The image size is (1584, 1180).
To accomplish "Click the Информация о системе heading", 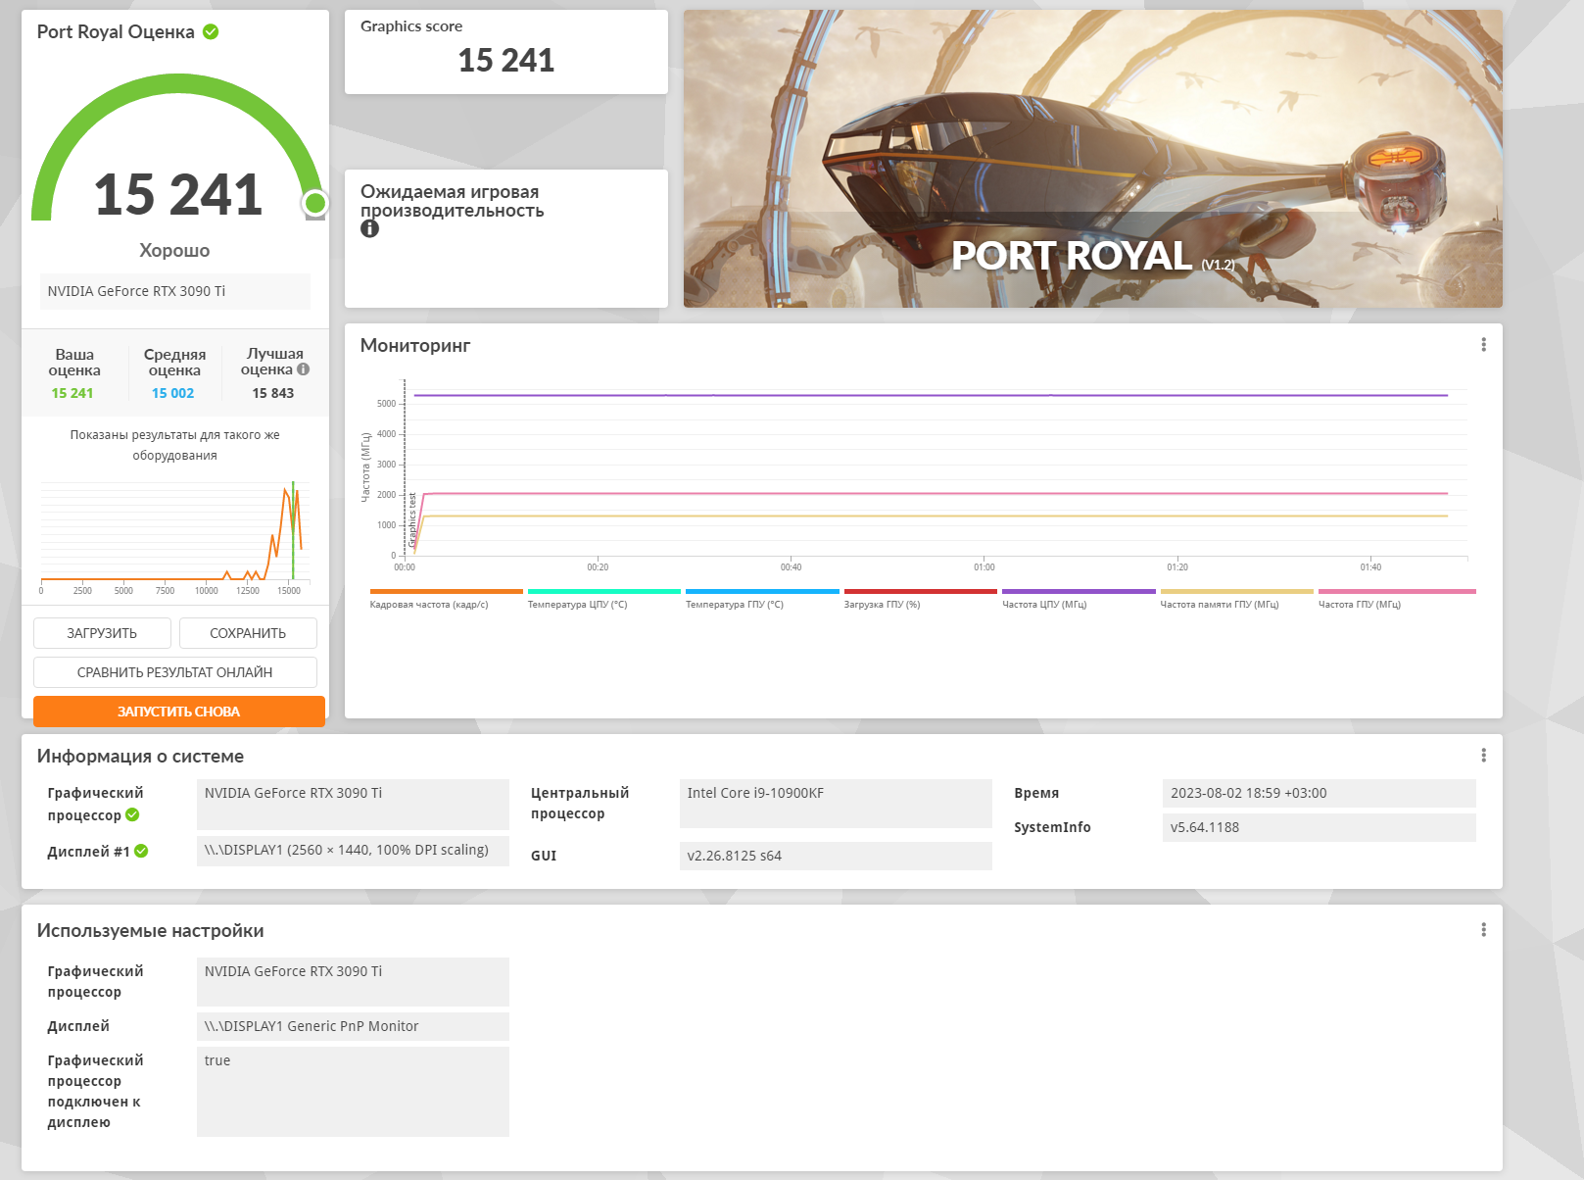I will [140, 756].
